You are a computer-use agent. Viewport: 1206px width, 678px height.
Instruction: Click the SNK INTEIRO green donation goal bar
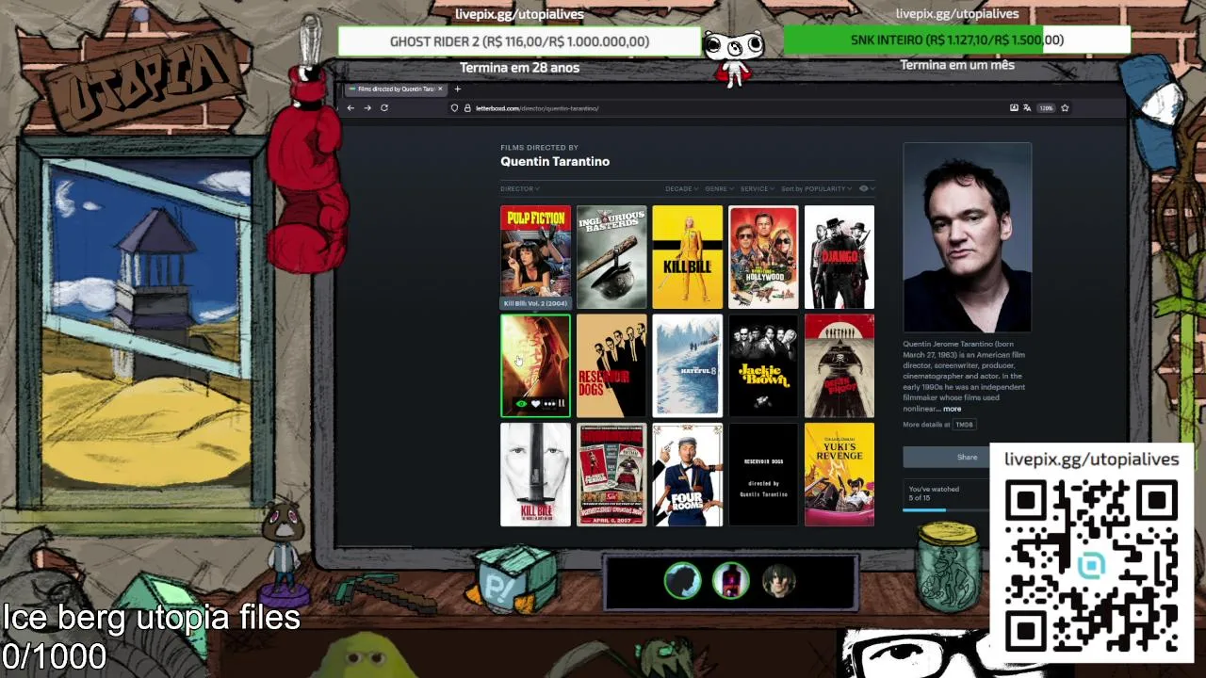(956, 40)
